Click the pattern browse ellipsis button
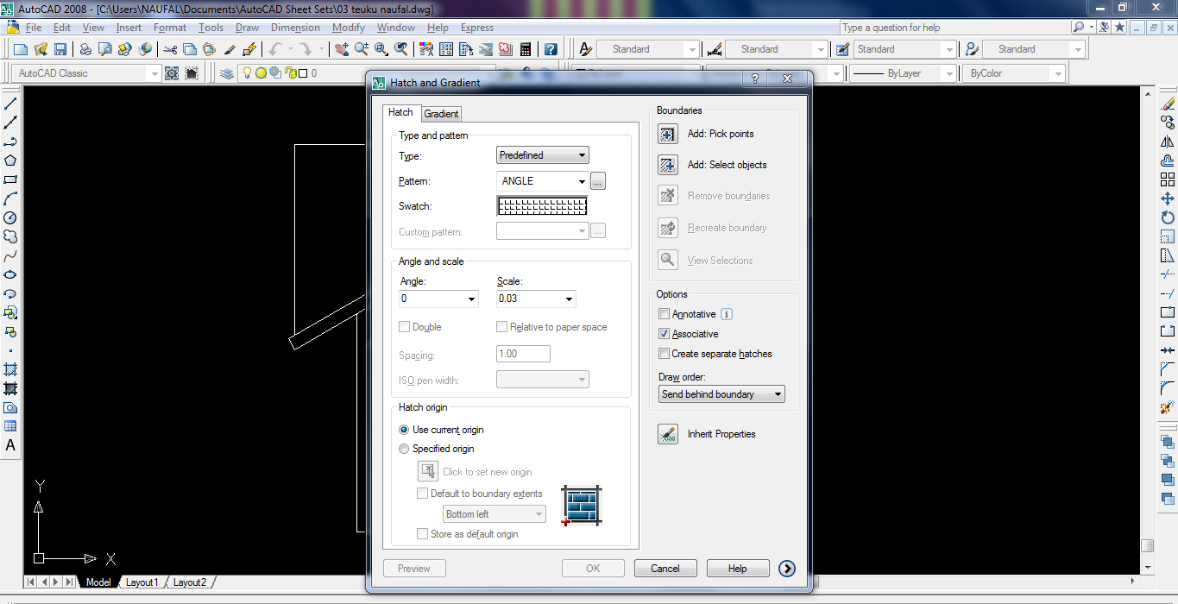Image resolution: width=1178 pixels, height=604 pixels. tap(599, 181)
